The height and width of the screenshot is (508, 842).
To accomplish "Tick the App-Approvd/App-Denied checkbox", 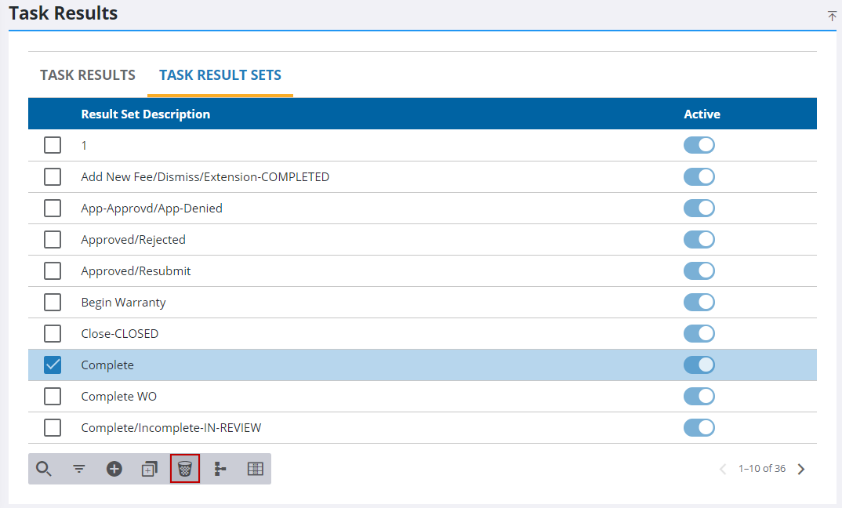I will (52, 208).
